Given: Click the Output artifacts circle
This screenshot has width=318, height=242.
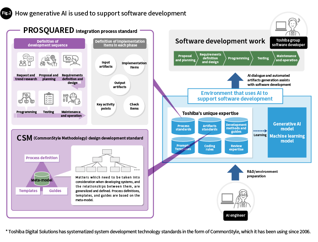Looking at the screenshot, I should [x=120, y=85].
